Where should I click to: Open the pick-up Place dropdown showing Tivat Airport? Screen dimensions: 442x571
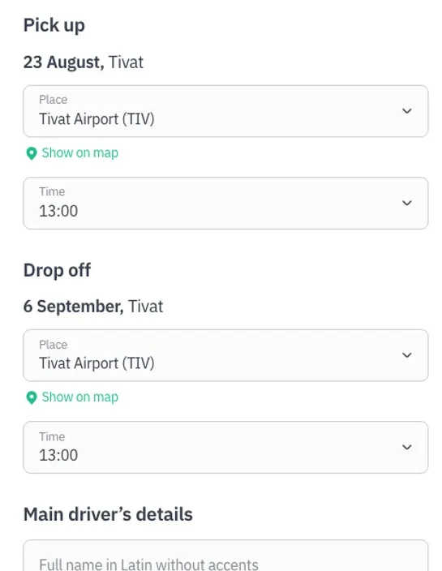point(225,111)
